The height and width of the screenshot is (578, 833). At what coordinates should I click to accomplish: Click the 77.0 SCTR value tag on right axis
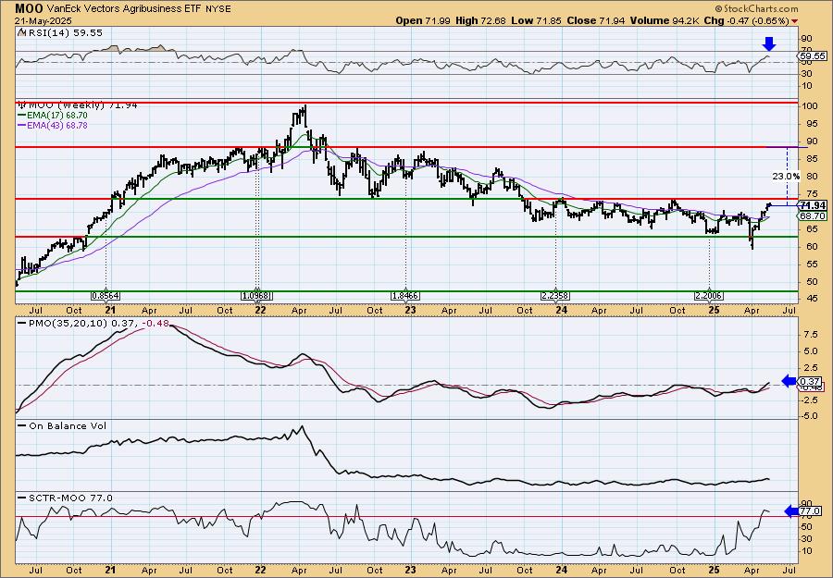tap(810, 511)
